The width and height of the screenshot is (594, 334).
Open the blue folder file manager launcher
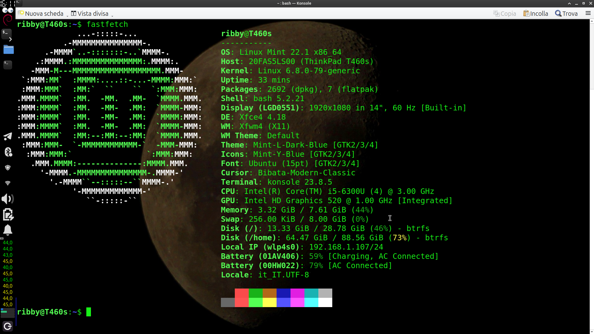point(8,49)
